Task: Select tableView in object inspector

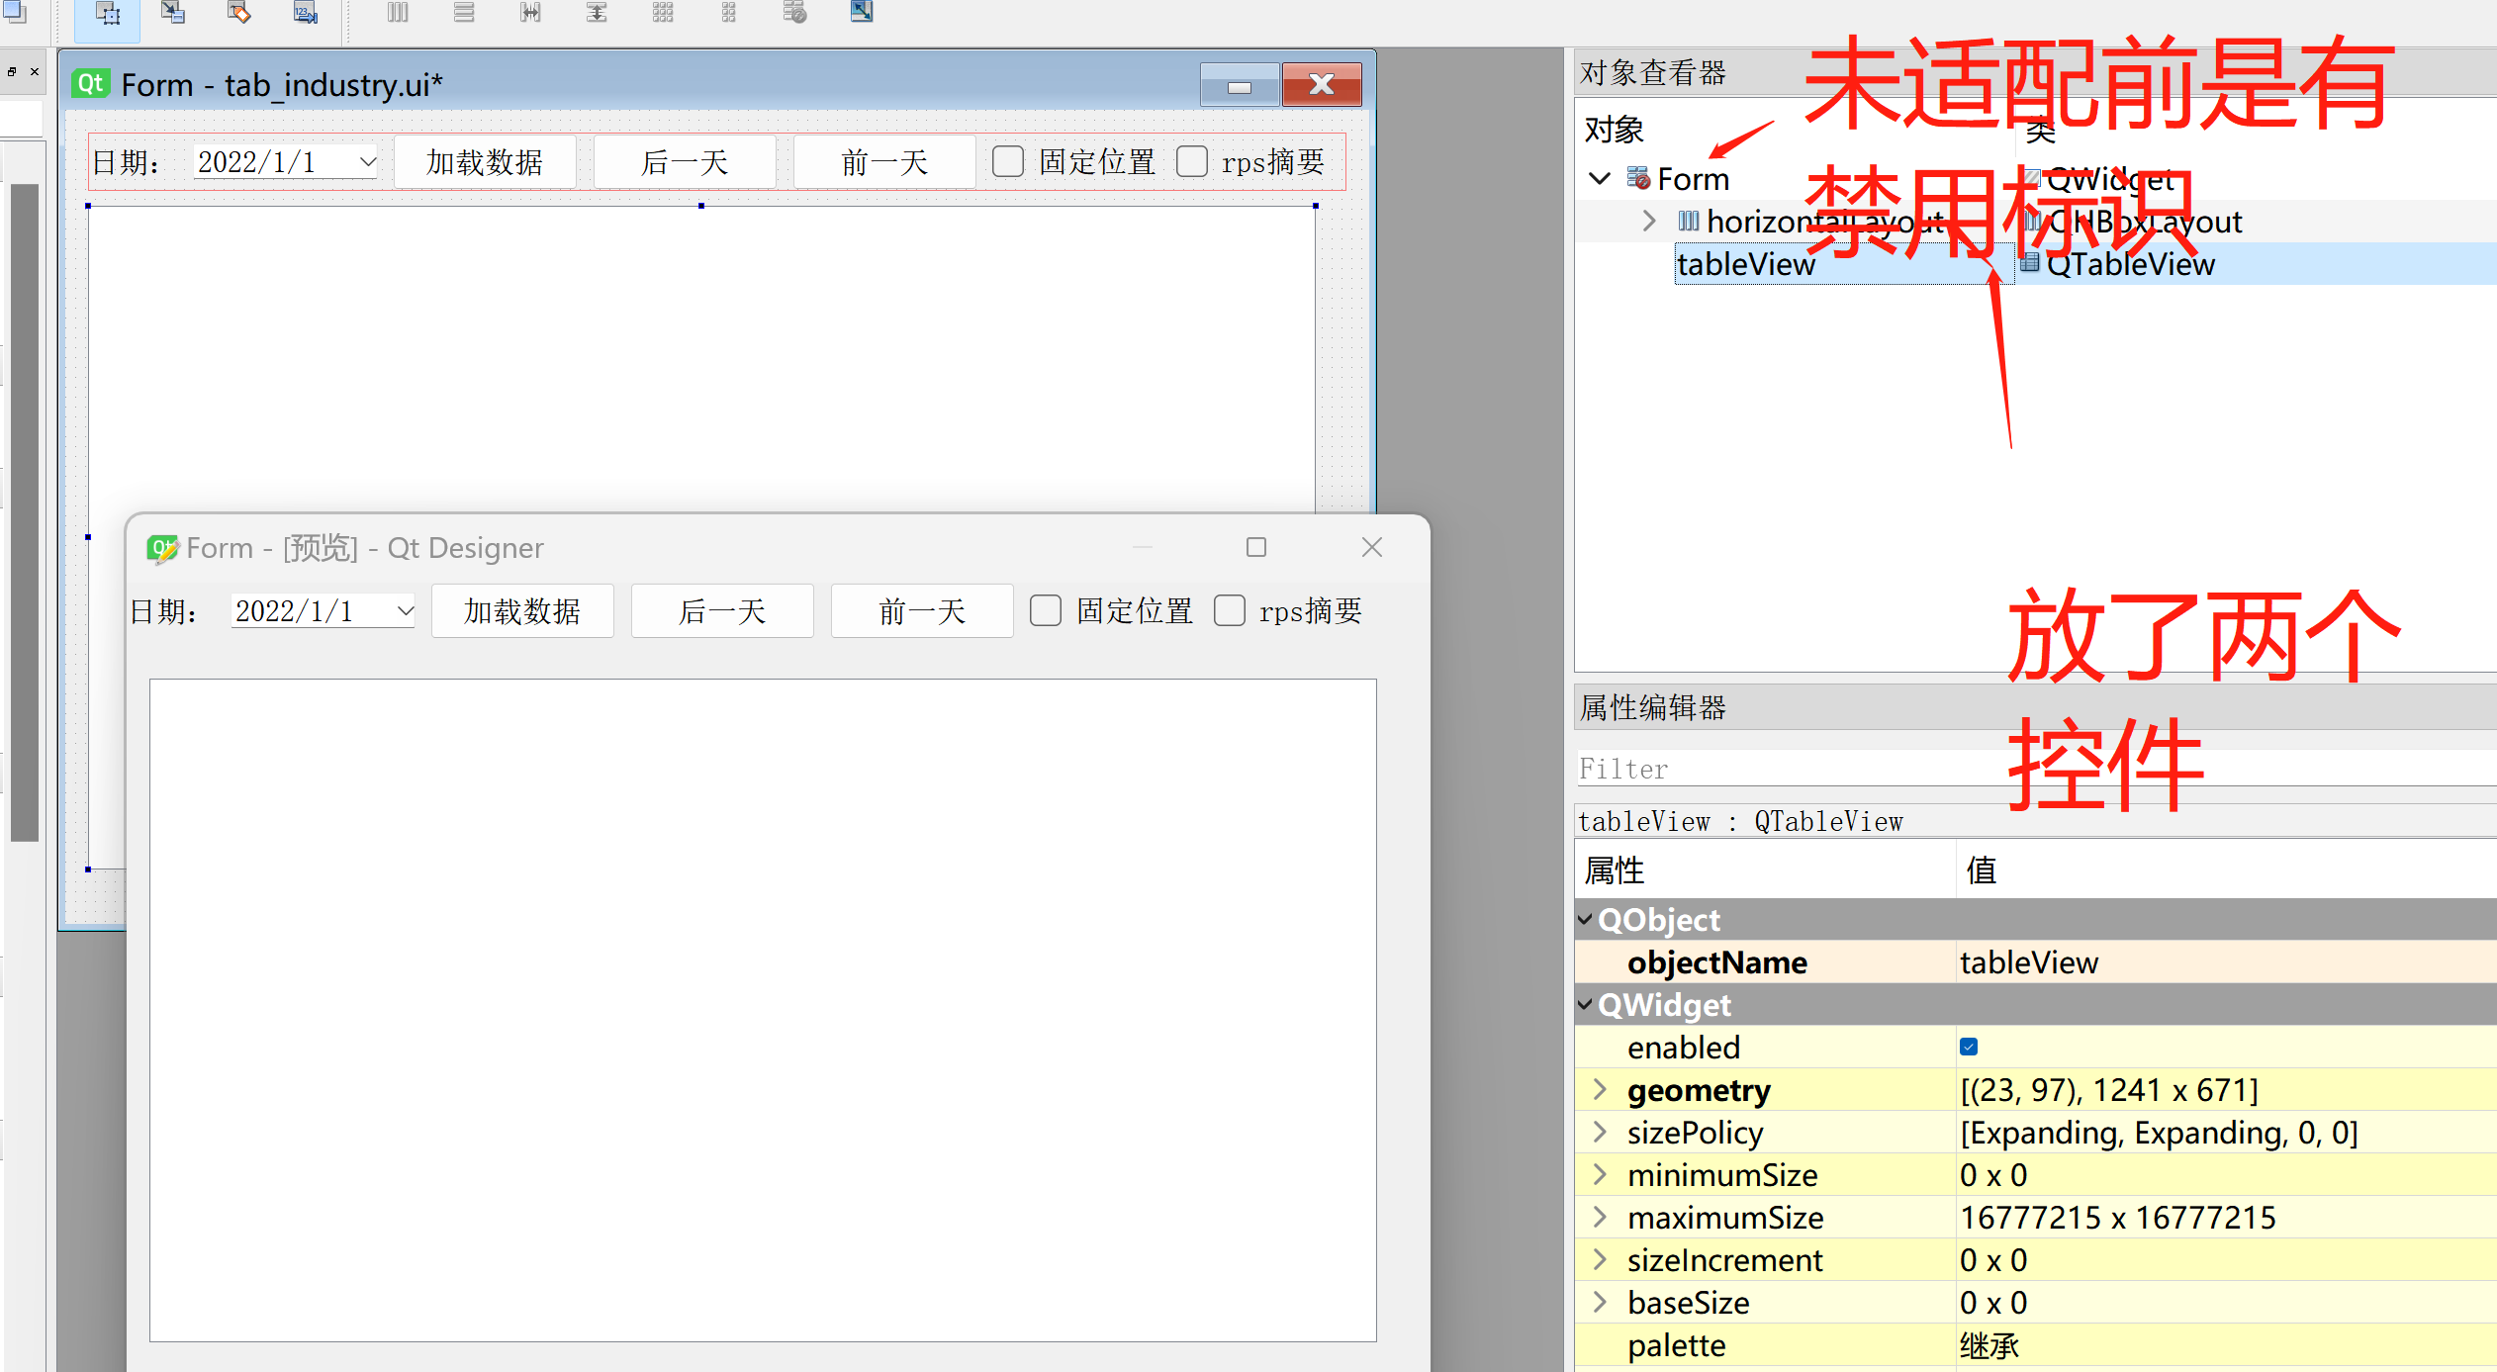Action: (1746, 264)
